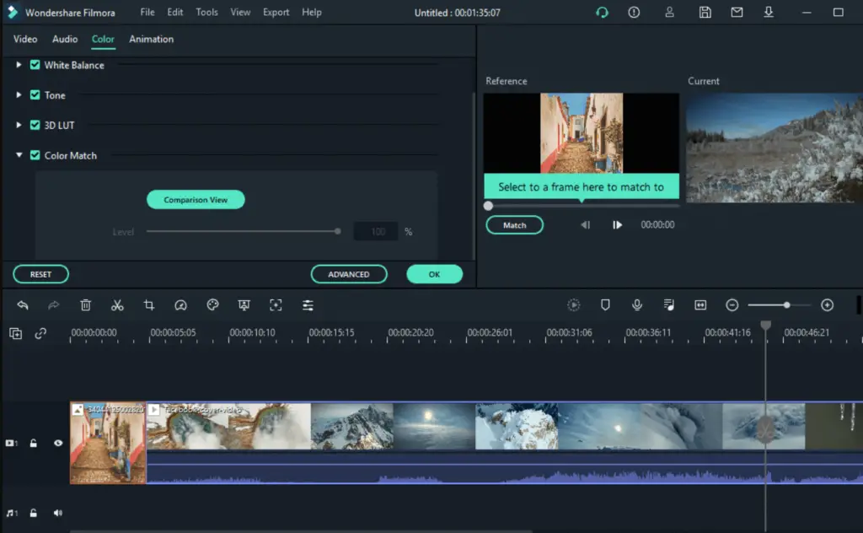The height and width of the screenshot is (533, 863).
Task: Open the speedometer speed control icon
Action: tap(180, 305)
